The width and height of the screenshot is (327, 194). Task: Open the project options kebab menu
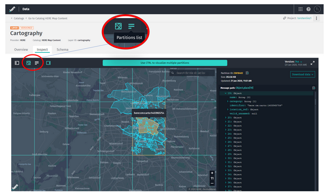click(x=316, y=19)
